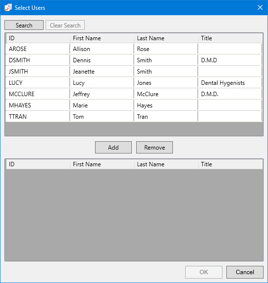Click the Select Users app icon

(8, 7)
